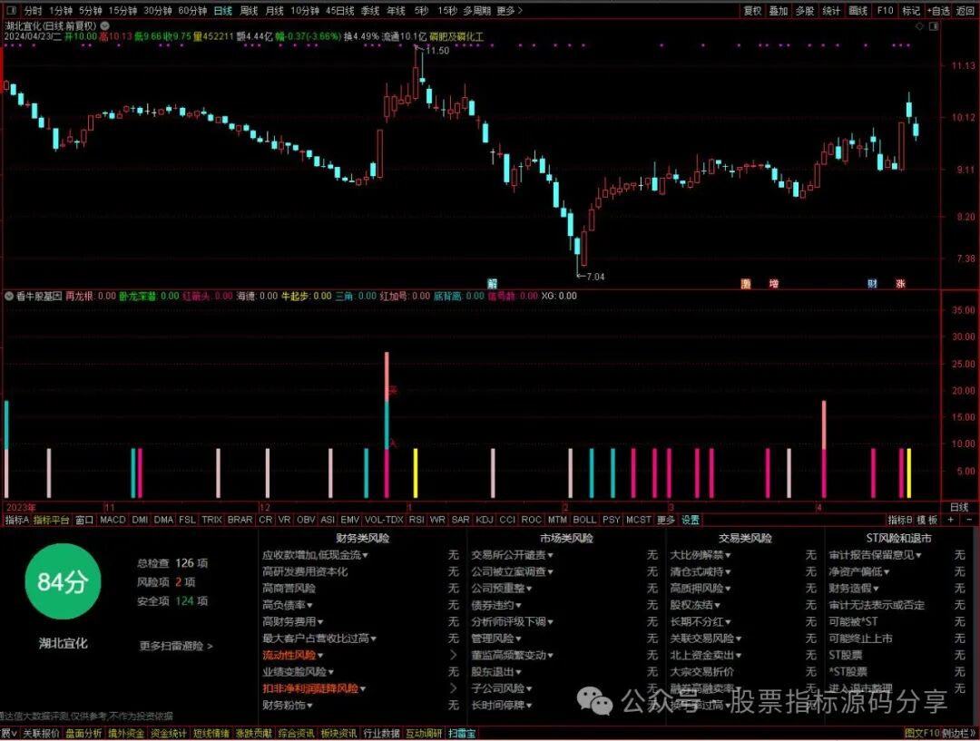Select the 月线 monthly period
Image resolution: width=980 pixels, height=741 pixels.
pyautogui.click(x=274, y=11)
